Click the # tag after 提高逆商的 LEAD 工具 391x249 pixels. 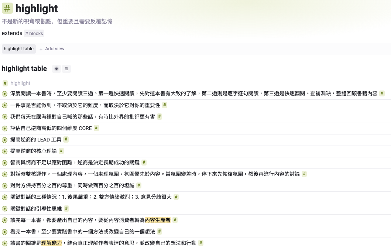pyautogui.click(x=66, y=140)
